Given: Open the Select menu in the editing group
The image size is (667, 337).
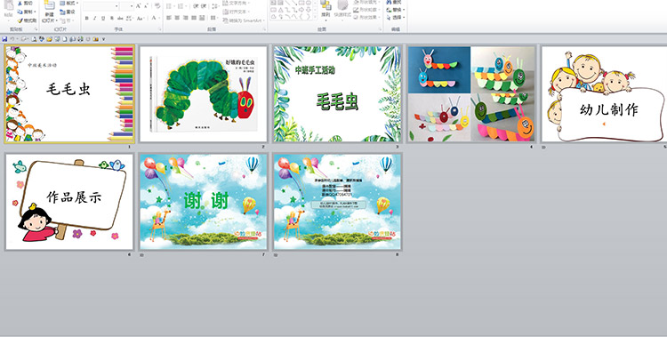Looking at the screenshot, I should point(396,18).
